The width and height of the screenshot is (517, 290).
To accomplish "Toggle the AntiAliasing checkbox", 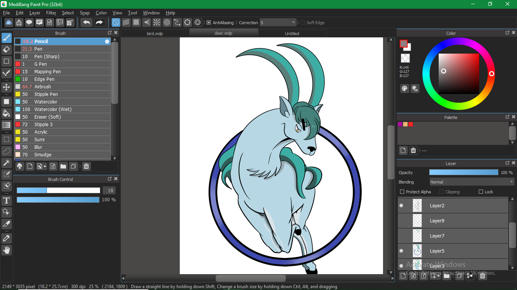I will click(x=209, y=23).
